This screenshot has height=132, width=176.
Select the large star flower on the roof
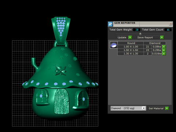pos(60,71)
